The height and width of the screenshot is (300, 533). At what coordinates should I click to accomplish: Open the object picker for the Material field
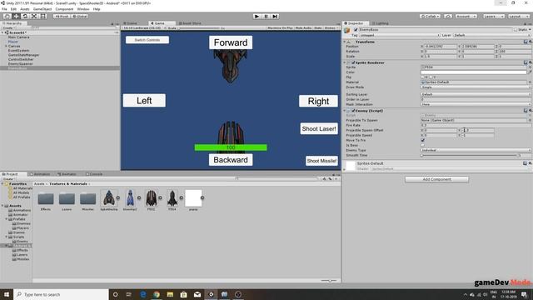pyautogui.click(x=530, y=82)
